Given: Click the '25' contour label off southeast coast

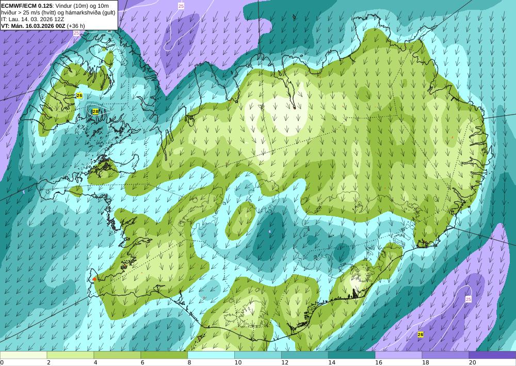Looking at the screenshot, I should click(x=469, y=299).
